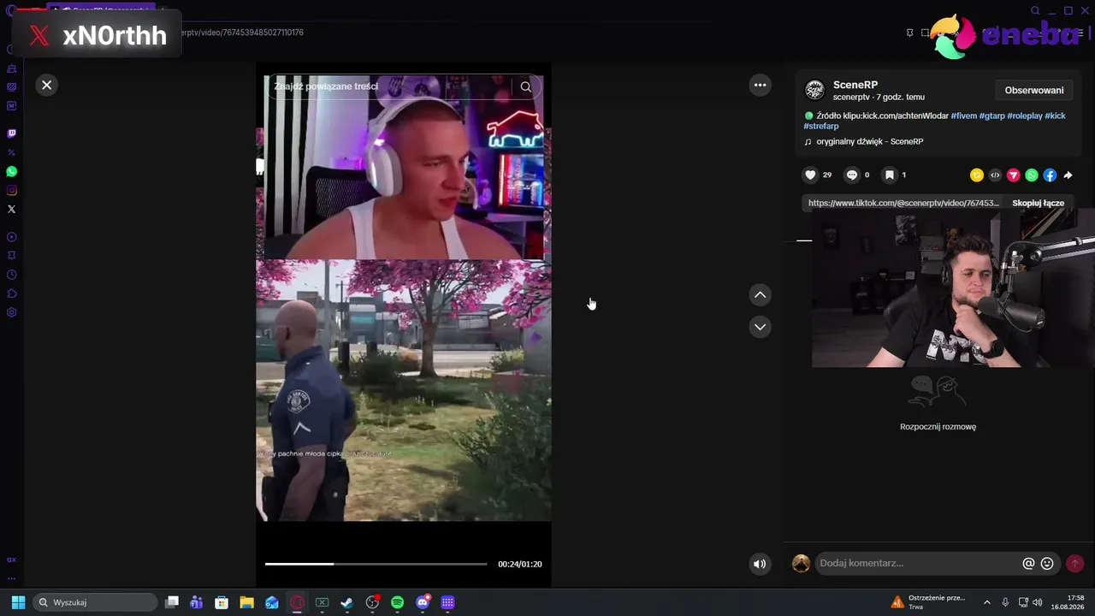1095x616 pixels.
Task: Open Instagram in the Opera sidebar
Action: [x=12, y=190]
